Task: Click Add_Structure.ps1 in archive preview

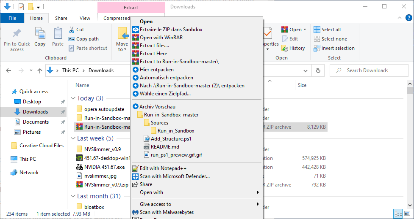Action: (x=171, y=138)
